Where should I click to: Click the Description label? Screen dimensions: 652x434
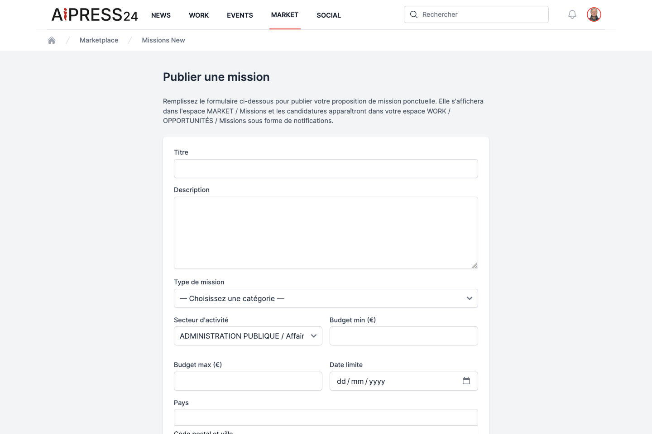tap(192, 190)
